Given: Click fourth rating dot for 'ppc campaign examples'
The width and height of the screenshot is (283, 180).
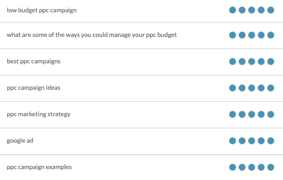Looking at the screenshot, I should tap(261, 167).
